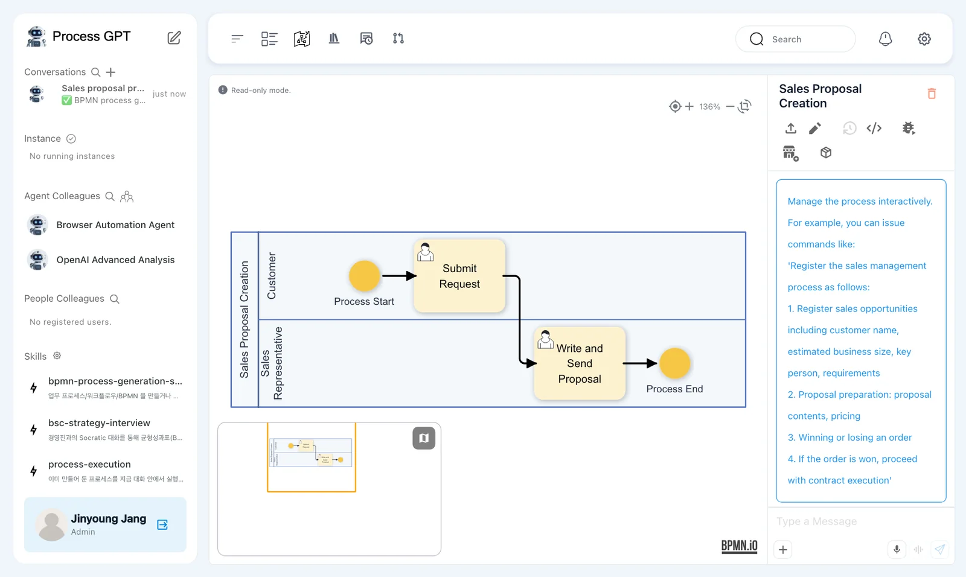Viewport: 966px width, 577px height.
Task: Open the debug bug icon
Action: point(909,128)
